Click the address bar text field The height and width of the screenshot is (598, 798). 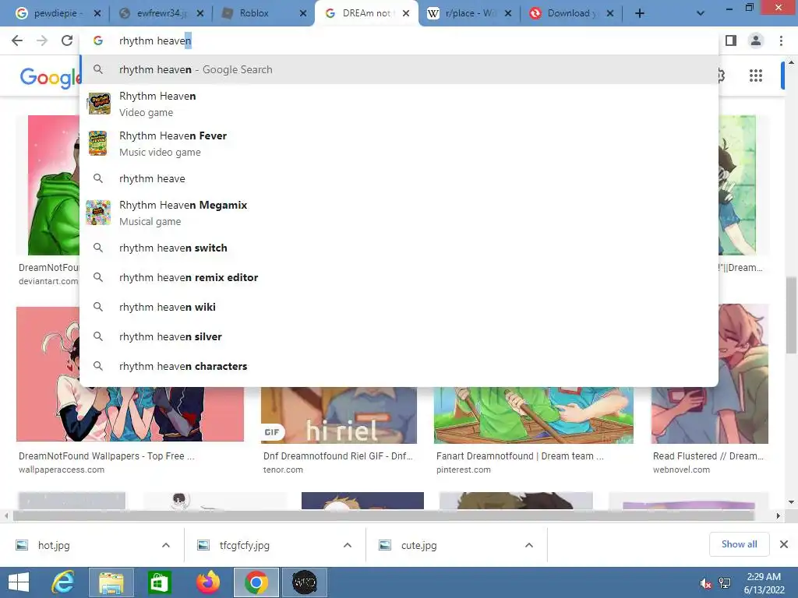coord(400,40)
